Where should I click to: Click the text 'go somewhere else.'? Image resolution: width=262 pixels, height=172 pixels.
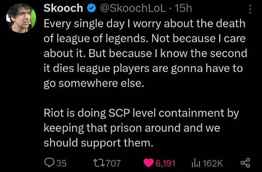[94, 84]
